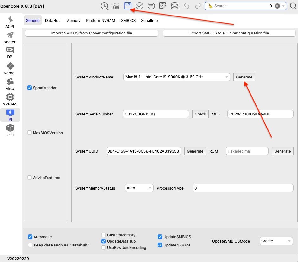Click the V20220229 version text
This screenshot has width=298, height=262.
pyautogui.click(x=18, y=259)
